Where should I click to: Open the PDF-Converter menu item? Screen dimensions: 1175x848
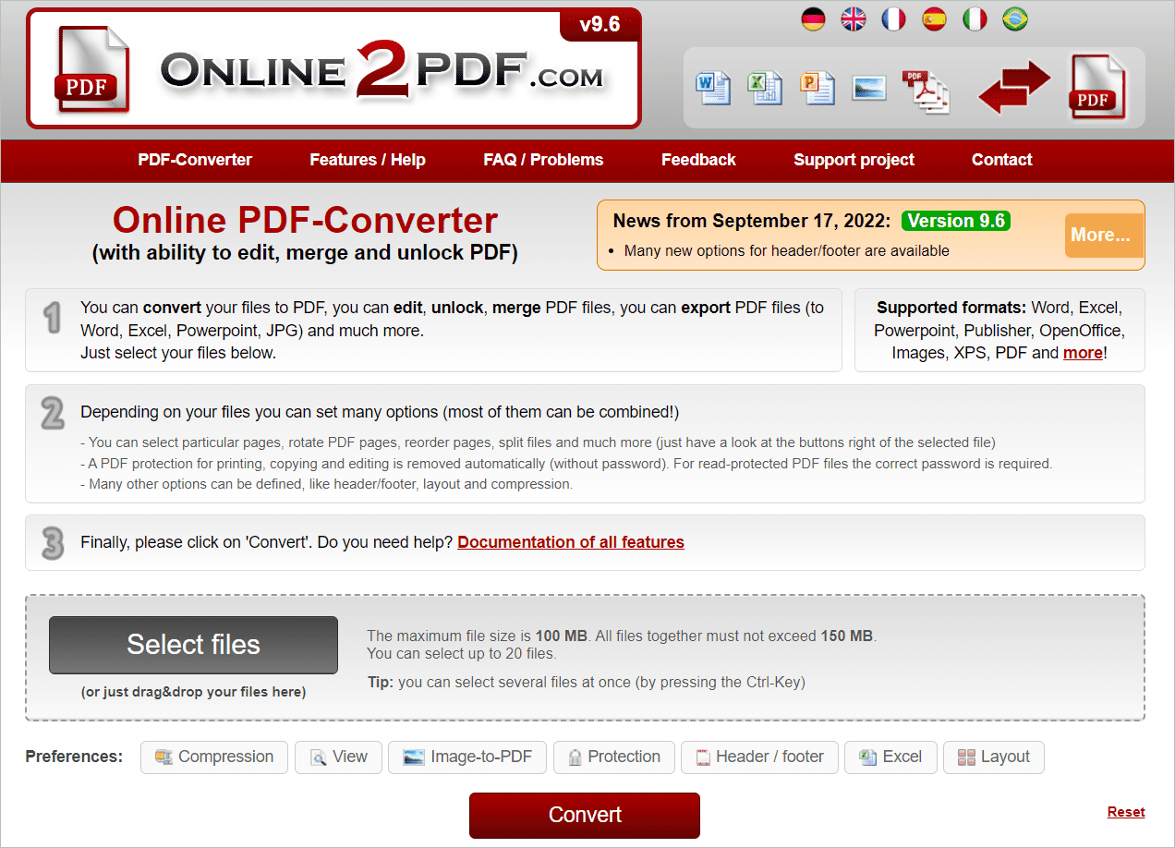tap(195, 160)
